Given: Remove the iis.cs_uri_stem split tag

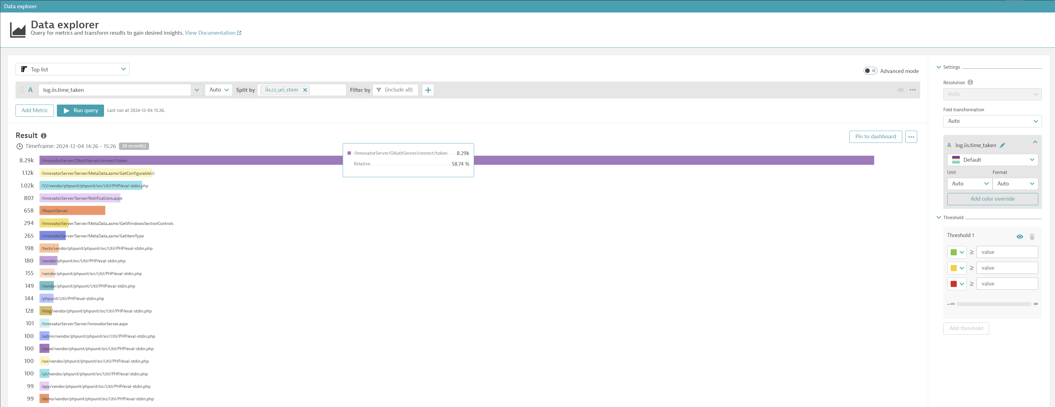Looking at the screenshot, I should [x=305, y=90].
